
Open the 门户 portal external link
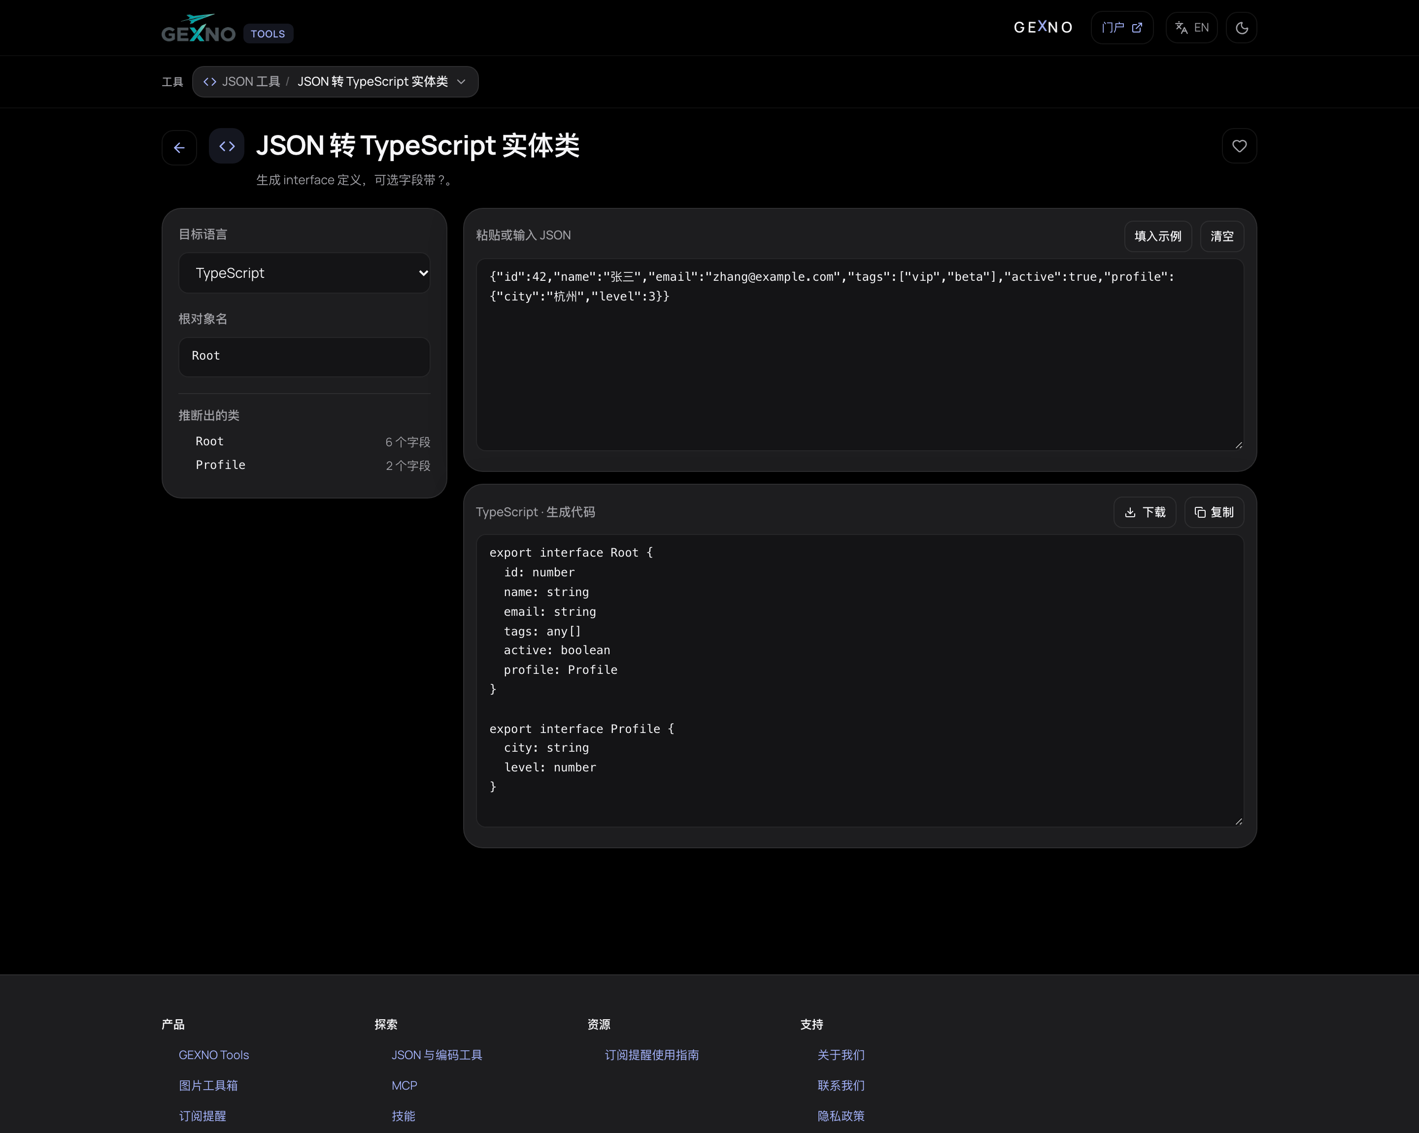pyautogui.click(x=1121, y=28)
